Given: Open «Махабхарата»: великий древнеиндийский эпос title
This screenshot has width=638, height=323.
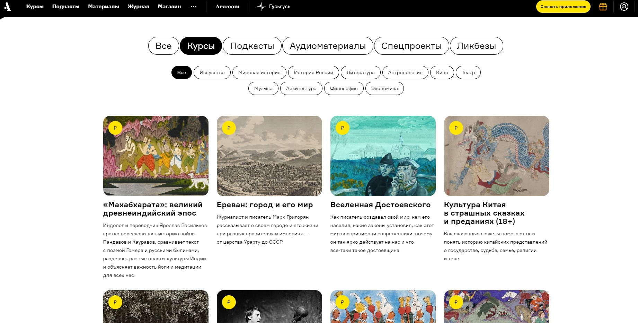Looking at the screenshot, I should (153, 209).
